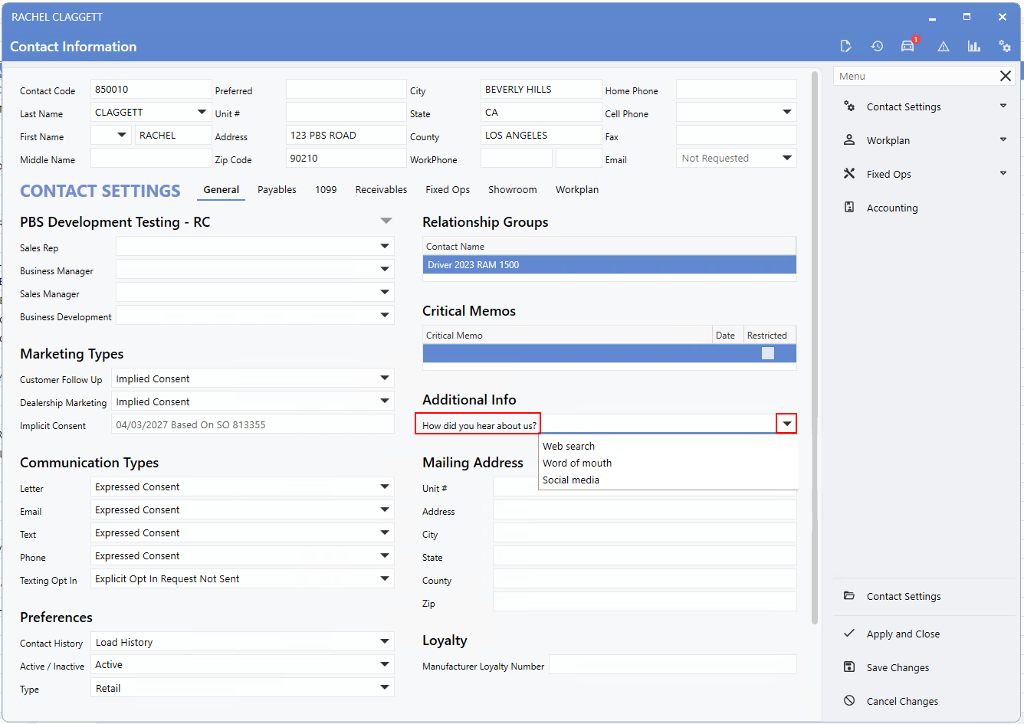Screen dimensions: 1024x724
Task: Open the 1099 tab
Action: (x=326, y=189)
